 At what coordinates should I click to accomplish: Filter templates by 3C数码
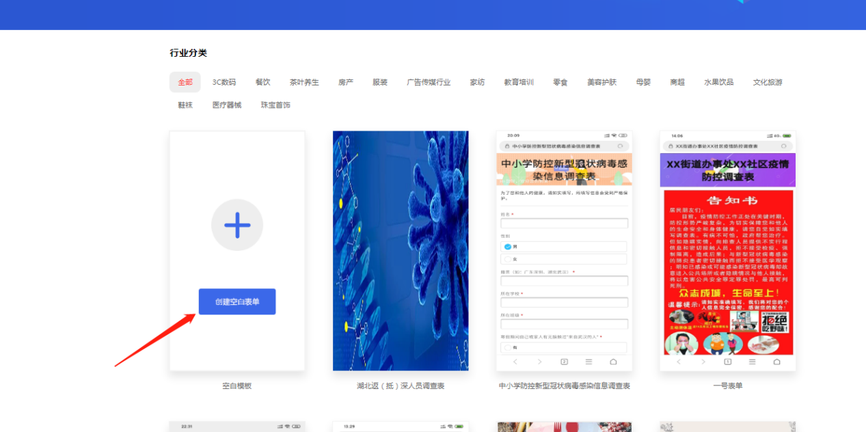(224, 82)
